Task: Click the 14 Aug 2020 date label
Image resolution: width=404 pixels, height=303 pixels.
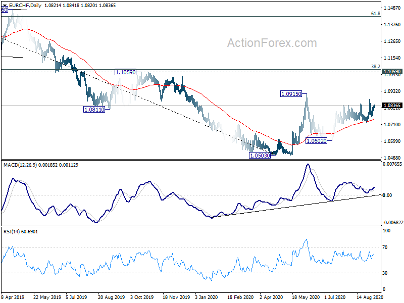Action: pos(370,297)
